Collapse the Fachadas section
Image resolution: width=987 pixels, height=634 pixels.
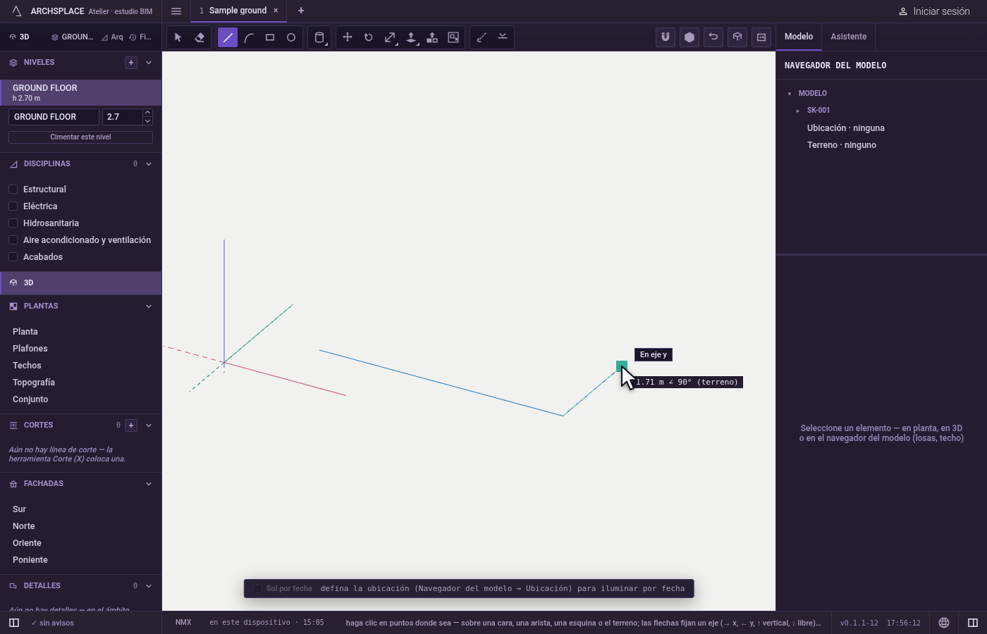(149, 484)
